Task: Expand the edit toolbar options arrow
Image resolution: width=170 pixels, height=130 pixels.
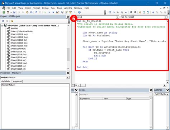Action: pos(169,12)
